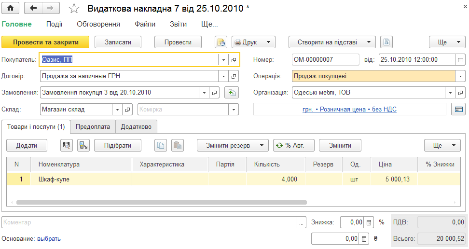Open the comment editor ellipsis button
This screenshot has height=249, width=469.
point(301,222)
